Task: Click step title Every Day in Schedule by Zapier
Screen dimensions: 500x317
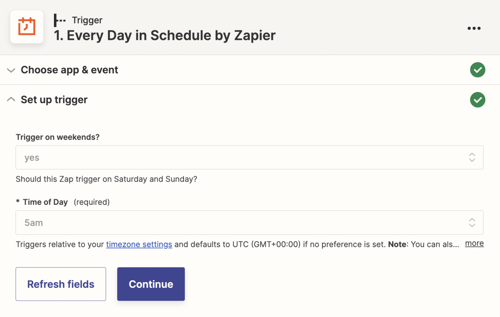Action: click(x=165, y=36)
